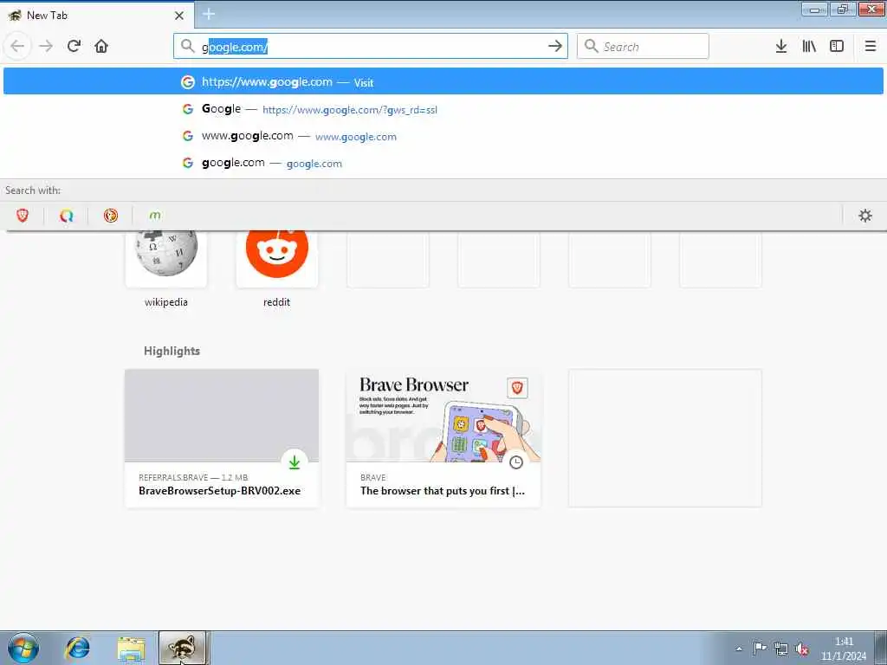Click the BraveBrowserSetup-BRV002.exe file name
This screenshot has height=665, width=887.
[219, 491]
